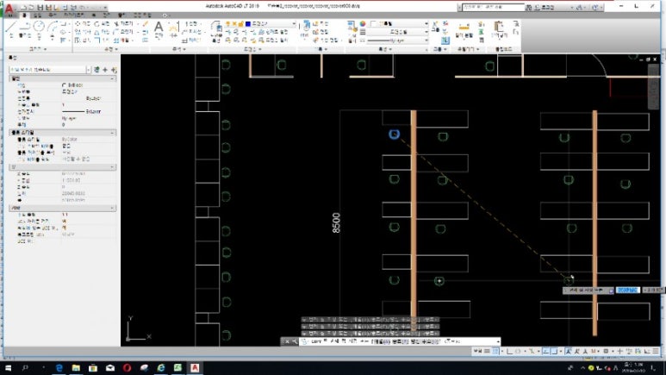Viewport: 666px width, 375px height.
Task: Click the Match Properties icon
Action: coord(352,26)
